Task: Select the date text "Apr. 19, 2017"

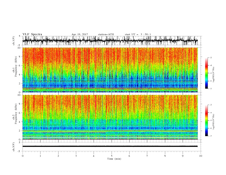Action: [x=80, y=34]
